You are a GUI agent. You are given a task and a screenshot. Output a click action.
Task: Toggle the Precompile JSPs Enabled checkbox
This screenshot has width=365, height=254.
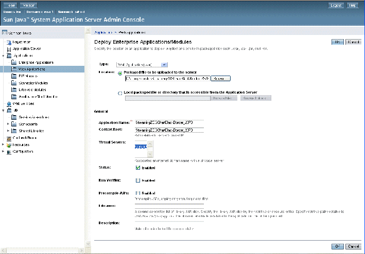(x=138, y=193)
